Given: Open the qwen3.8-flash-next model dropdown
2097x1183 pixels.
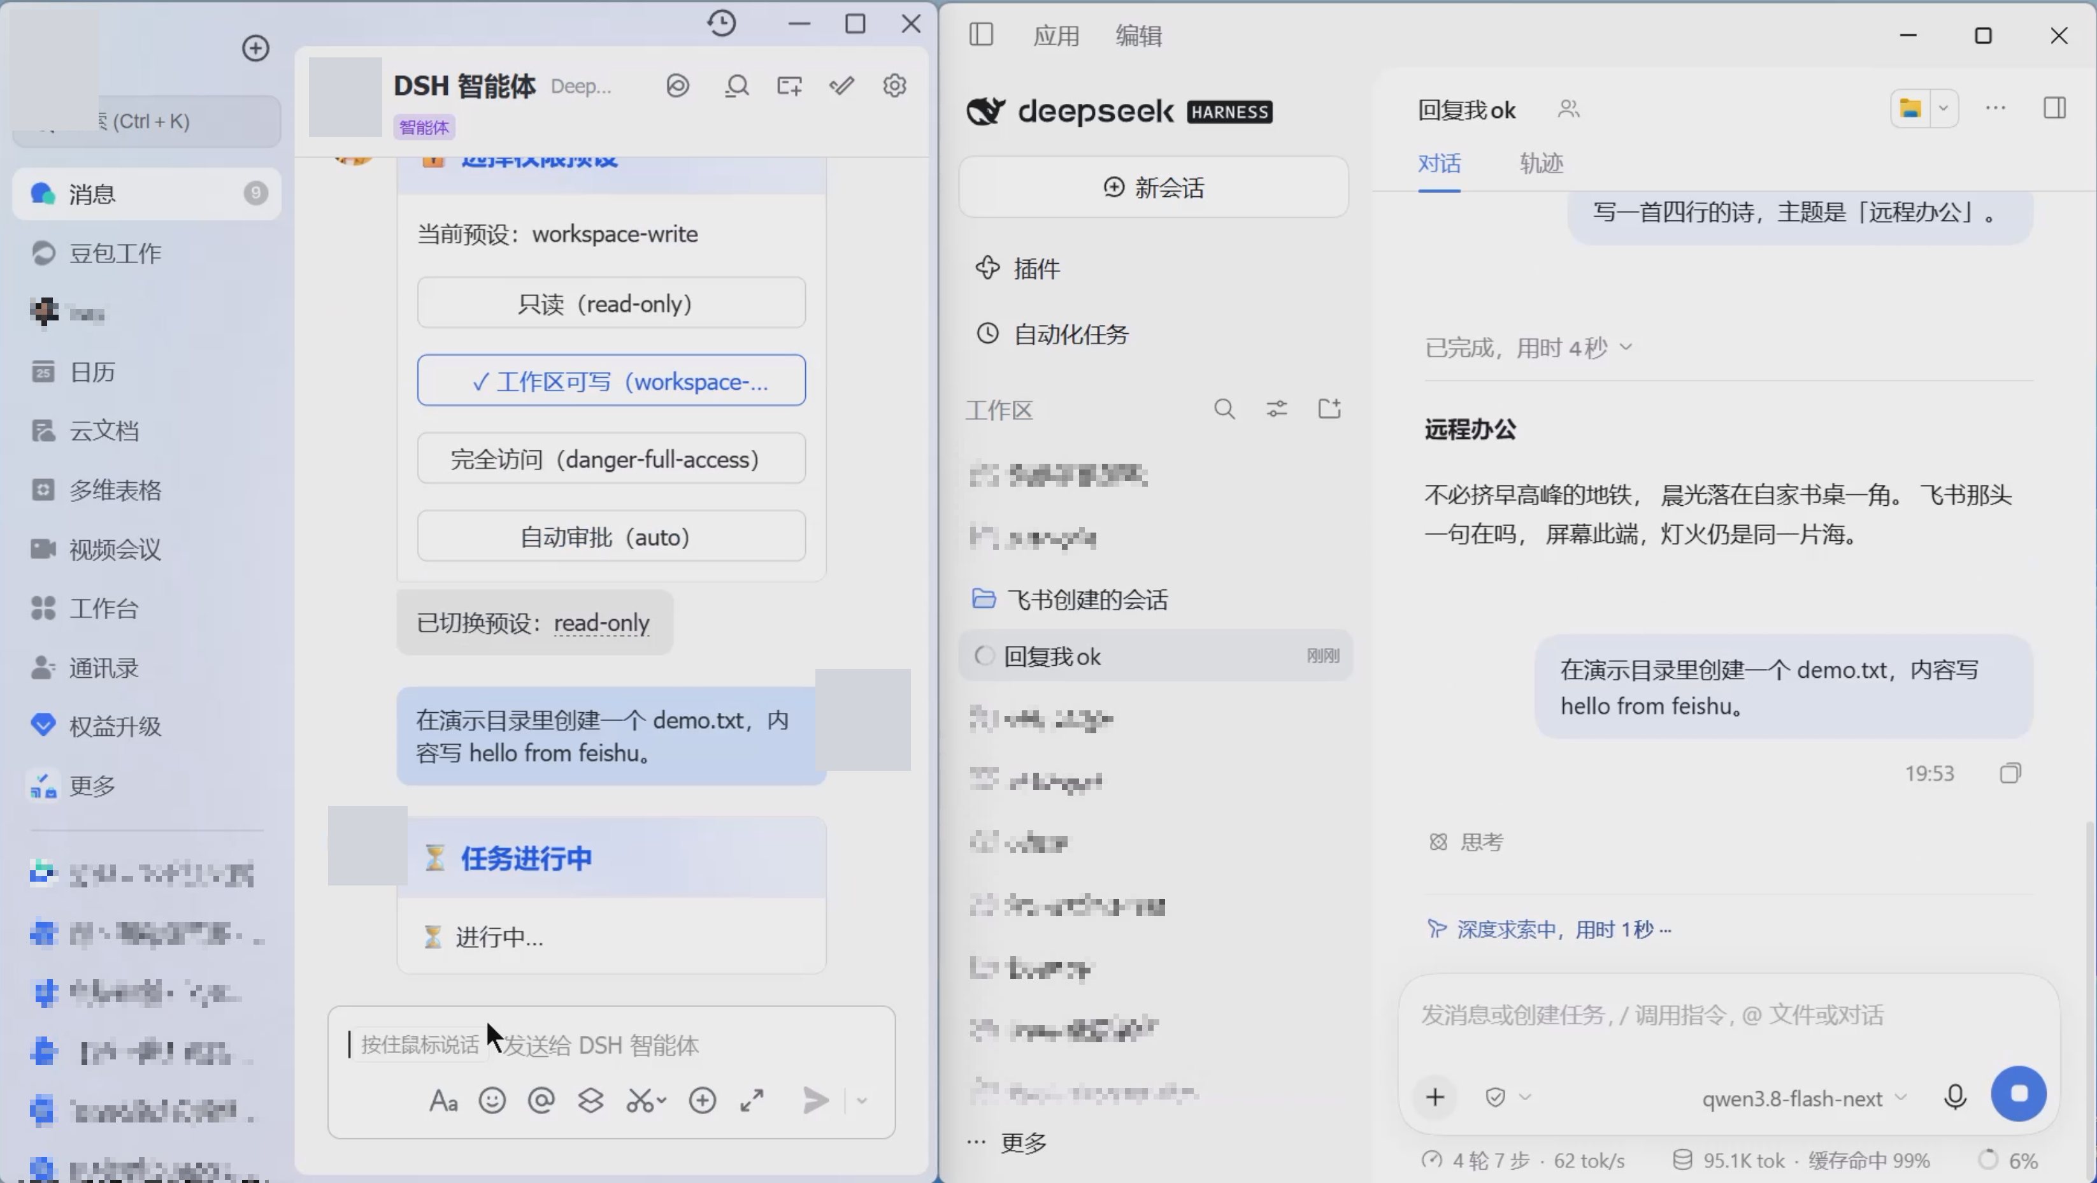Looking at the screenshot, I should pyautogui.click(x=1803, y=1098).
